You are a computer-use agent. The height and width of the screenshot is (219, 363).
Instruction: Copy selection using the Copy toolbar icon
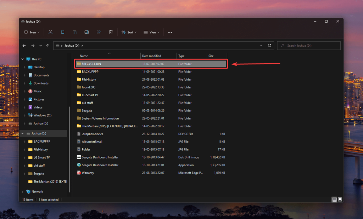[62, 32]
